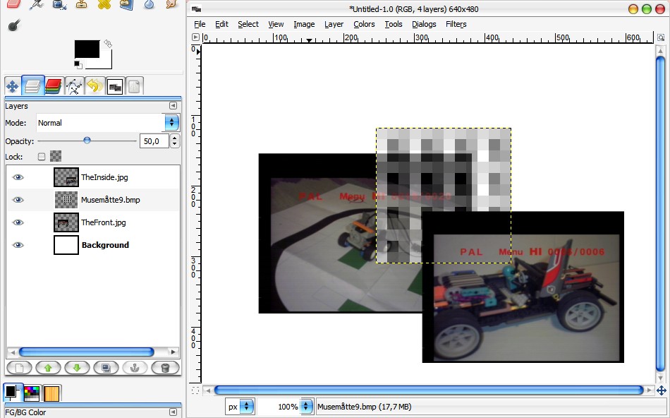Open the Layers panel menu arrow

tap(173, 106)
